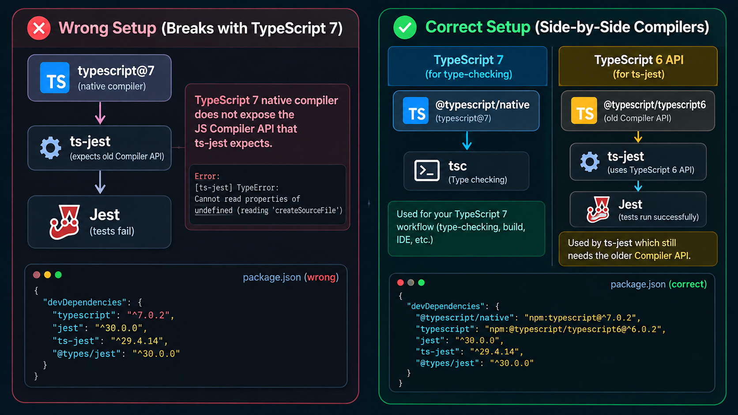Click the '"@typescript/native": "npm:typescript@^7.0.2"' line
738x415 pixels.
point(528,318)
